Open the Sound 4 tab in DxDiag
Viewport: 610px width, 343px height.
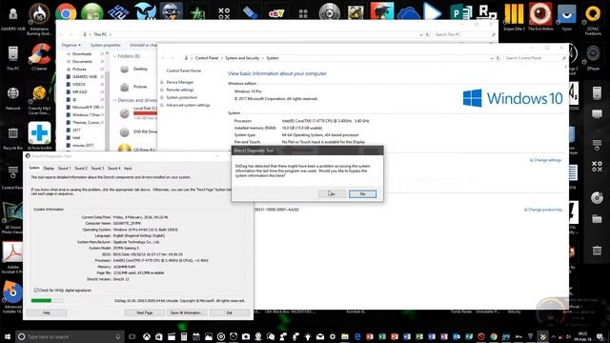(x=113, y=168)
